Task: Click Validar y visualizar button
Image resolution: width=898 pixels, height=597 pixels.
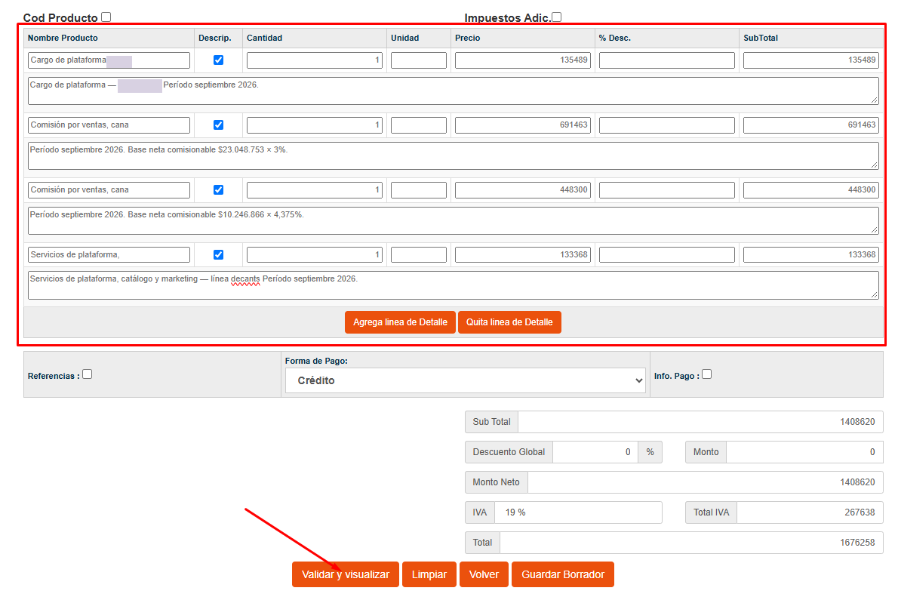Action: (346, 574)
